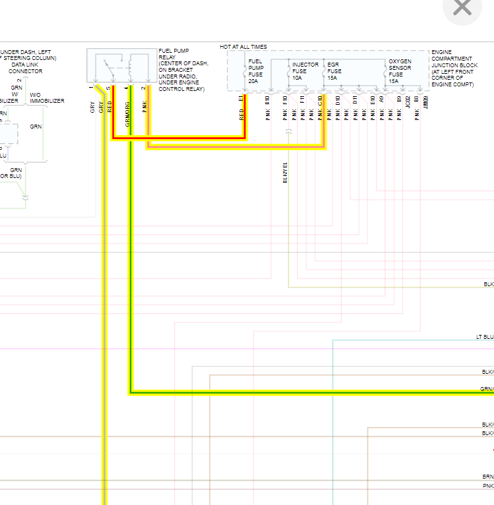Click the Engine Compartment Junction Block label
This screenshot has width=494, height=505.
[454, 69]
